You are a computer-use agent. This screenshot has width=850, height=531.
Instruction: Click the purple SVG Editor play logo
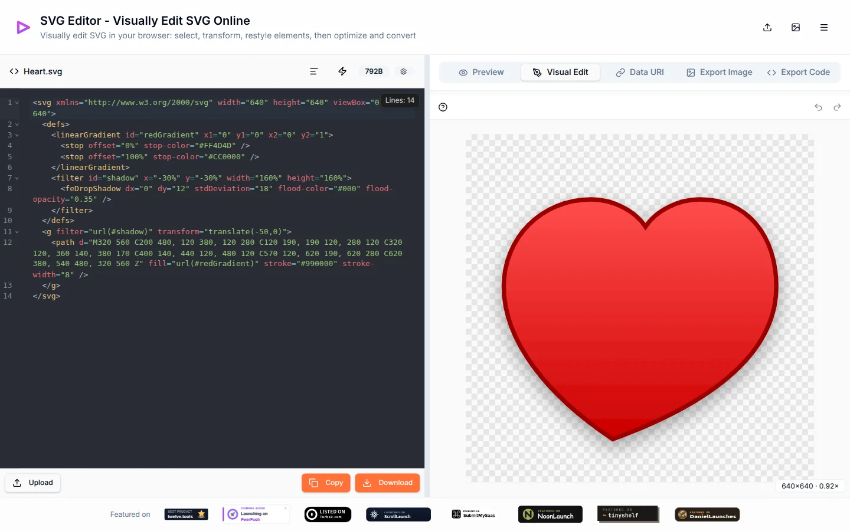[x=23, y=27]
